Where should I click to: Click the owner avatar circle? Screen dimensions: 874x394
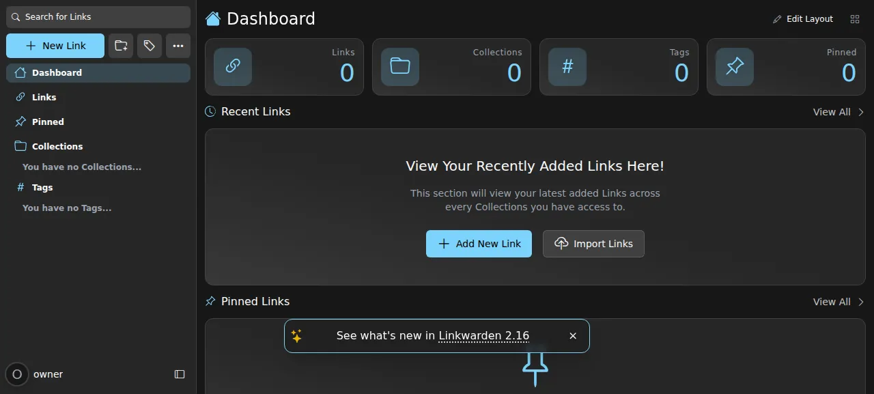pos(17,374)
